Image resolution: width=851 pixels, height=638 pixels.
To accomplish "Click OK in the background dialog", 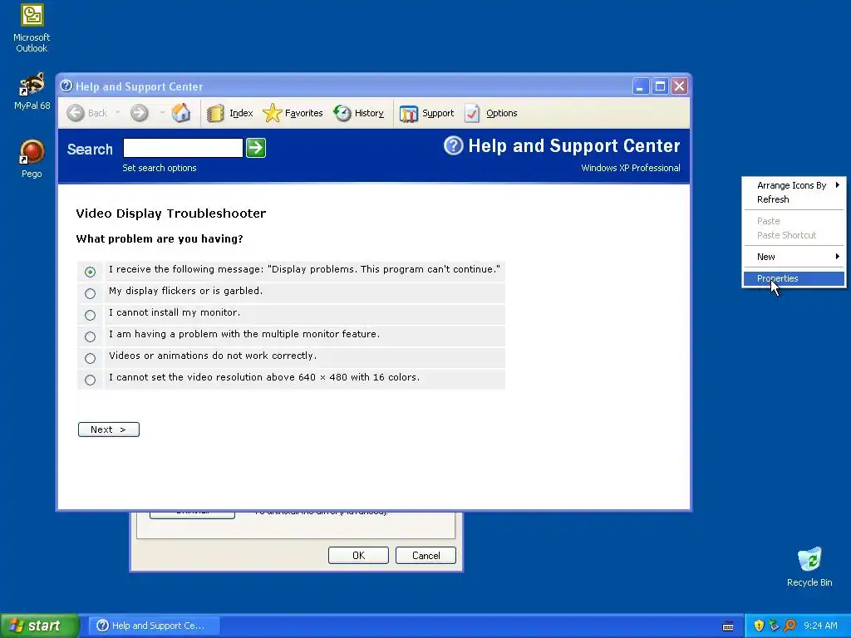I will point(358,556).
